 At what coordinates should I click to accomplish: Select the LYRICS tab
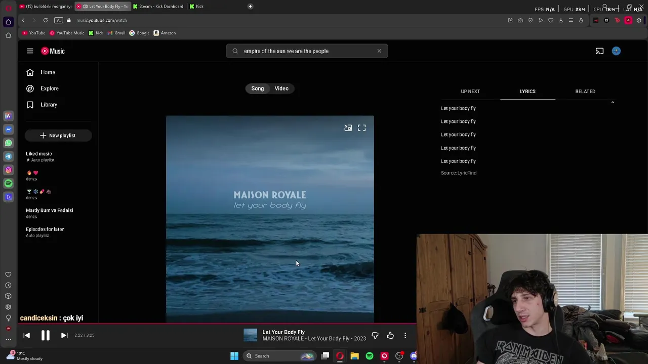[528, 92]
